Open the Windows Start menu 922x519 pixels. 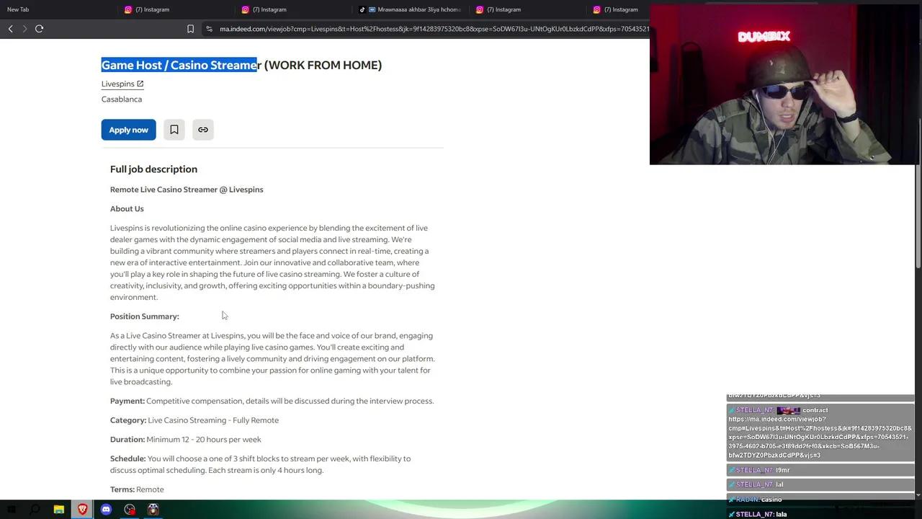coord(11,510)
